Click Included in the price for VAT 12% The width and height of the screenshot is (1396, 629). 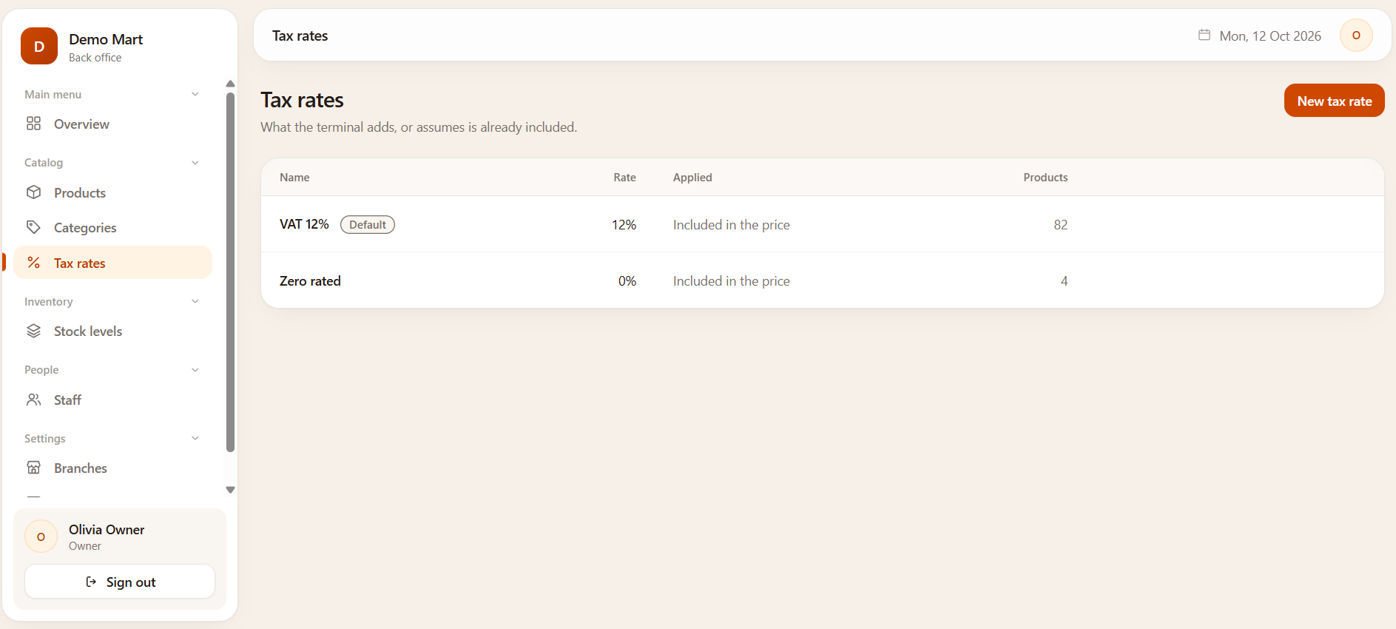731,224
